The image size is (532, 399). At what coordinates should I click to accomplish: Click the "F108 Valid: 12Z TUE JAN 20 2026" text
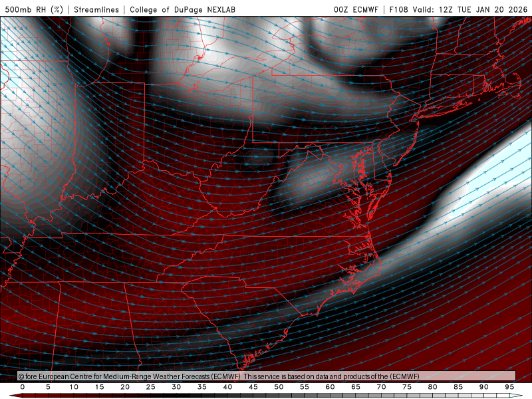click(x=458, y=9)
